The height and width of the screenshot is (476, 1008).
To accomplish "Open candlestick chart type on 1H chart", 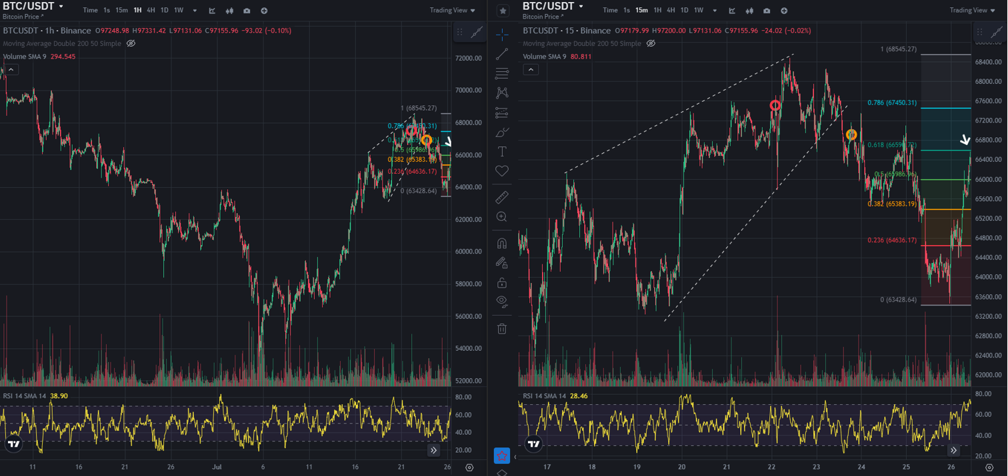I will pos(229,11).
